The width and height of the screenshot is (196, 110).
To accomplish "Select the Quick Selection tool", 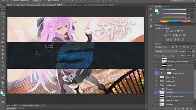I will [2, 21].
